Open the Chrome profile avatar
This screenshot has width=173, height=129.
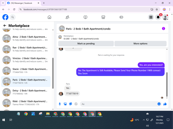tap(164, 9)
